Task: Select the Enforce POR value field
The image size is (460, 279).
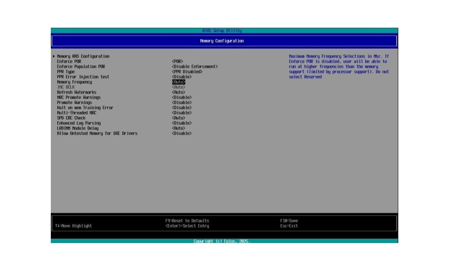Action: [x=177, y=62]
